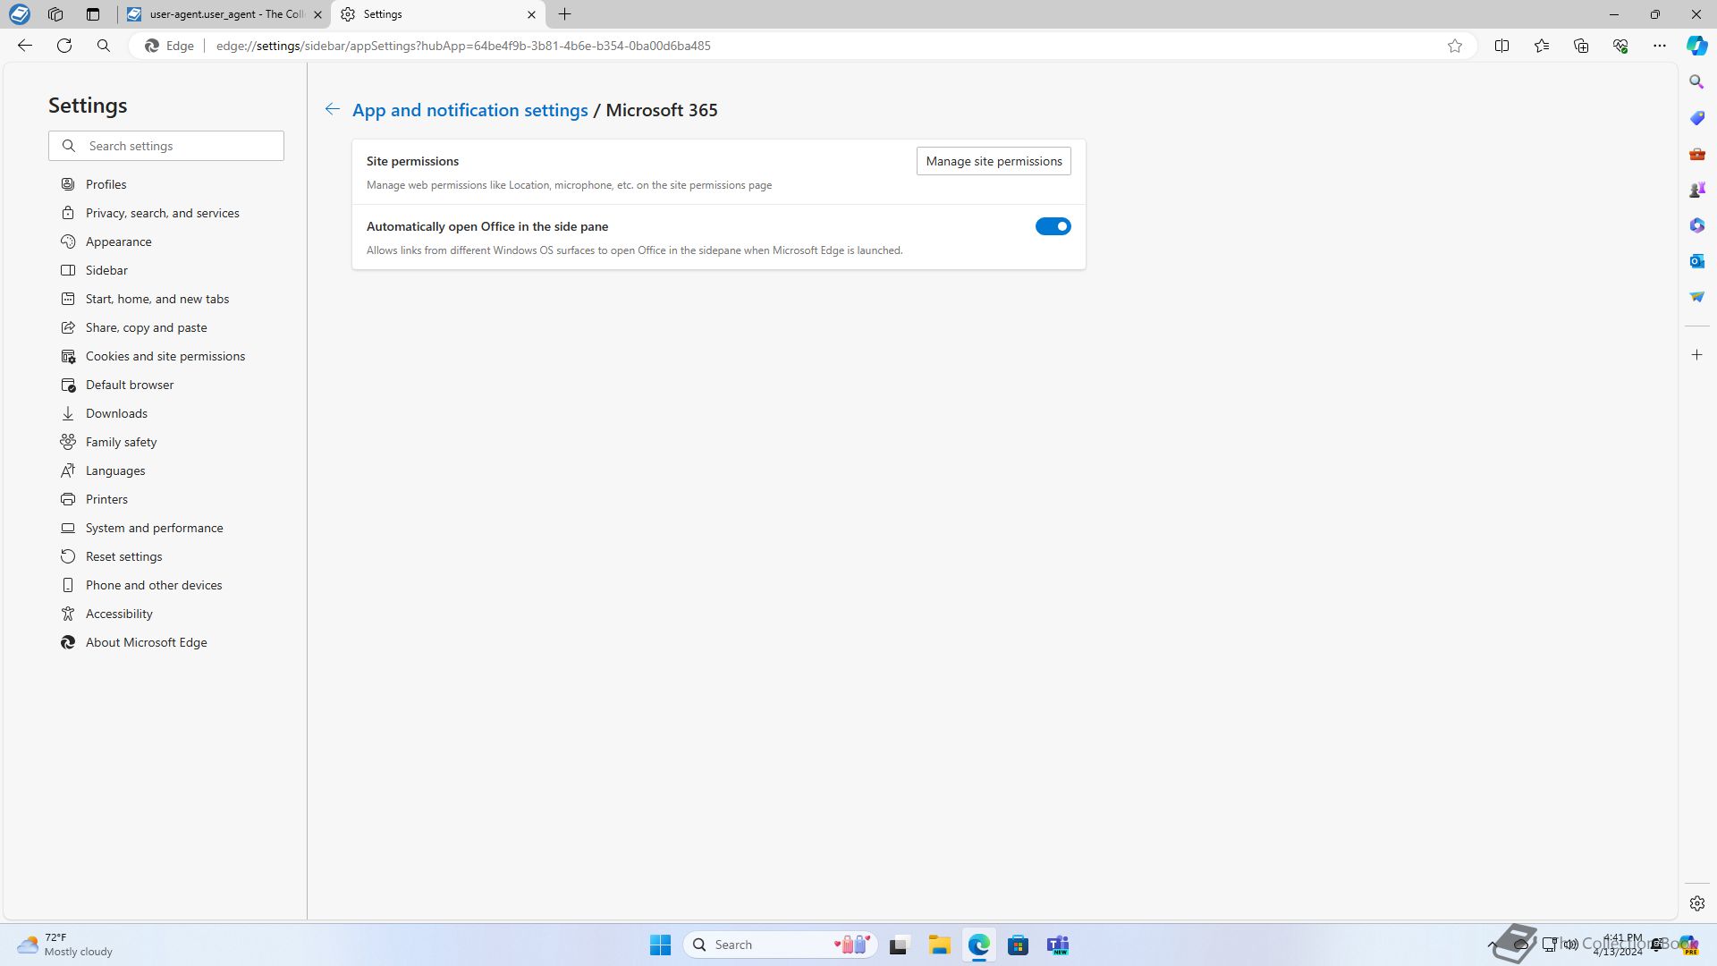Click the Edge taskbar icon
The image size is (1717, 966).
point(978,945)
